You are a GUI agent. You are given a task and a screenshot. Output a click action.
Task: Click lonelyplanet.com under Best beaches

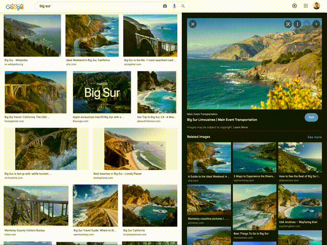103,178
